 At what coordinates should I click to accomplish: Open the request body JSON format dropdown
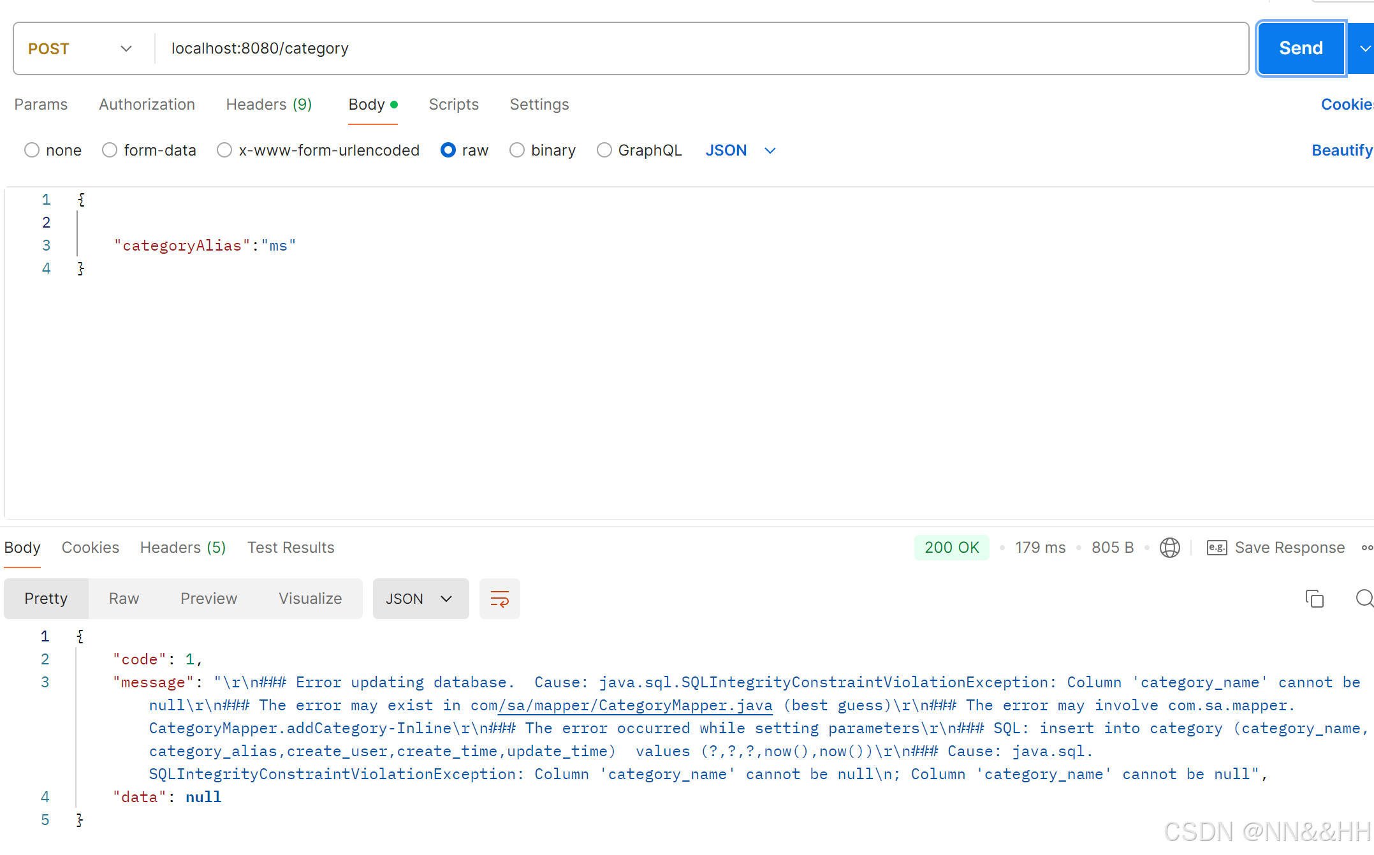(740, 150)
